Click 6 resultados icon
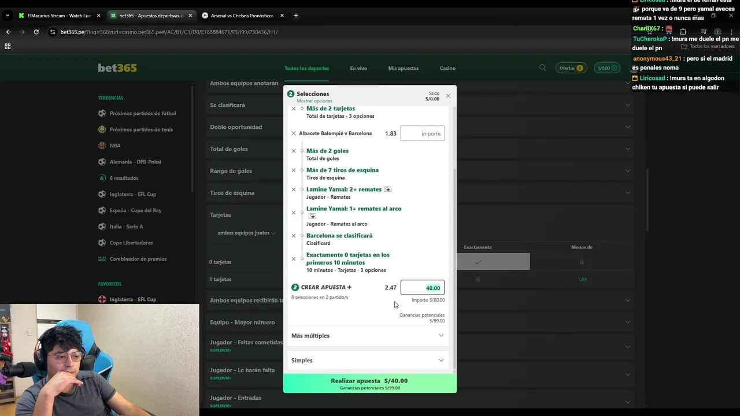The width and height of the screenshot is (740, 416). click(102, 178)
